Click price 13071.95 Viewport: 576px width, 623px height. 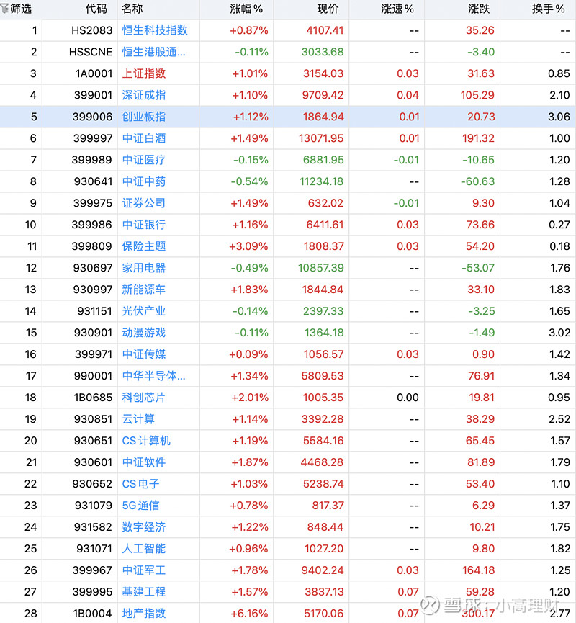tap(321, 138)
